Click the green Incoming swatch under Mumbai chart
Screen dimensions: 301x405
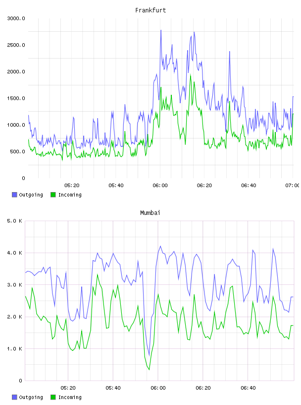pyautogui.click(x=53, y=397)
